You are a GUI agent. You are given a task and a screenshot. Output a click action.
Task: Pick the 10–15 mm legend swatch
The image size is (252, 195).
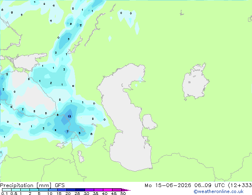(x=53, y=190)
